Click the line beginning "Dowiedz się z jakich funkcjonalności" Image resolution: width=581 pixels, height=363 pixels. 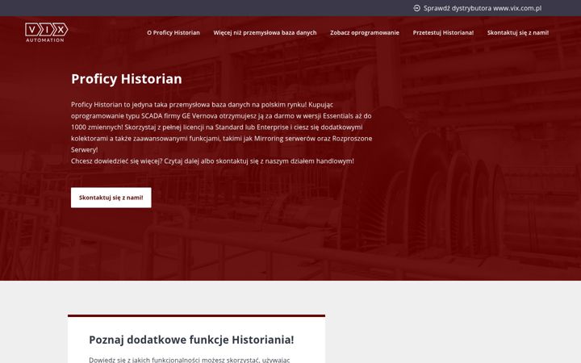coord(190,360)
